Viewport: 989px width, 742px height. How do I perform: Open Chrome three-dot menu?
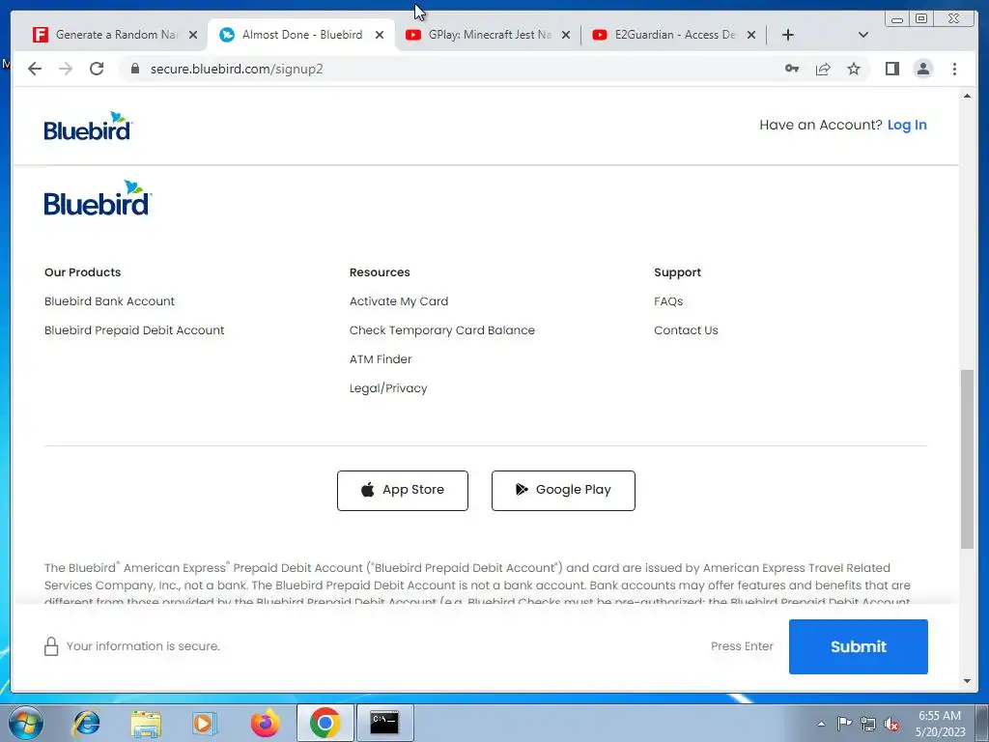point(954,69)
